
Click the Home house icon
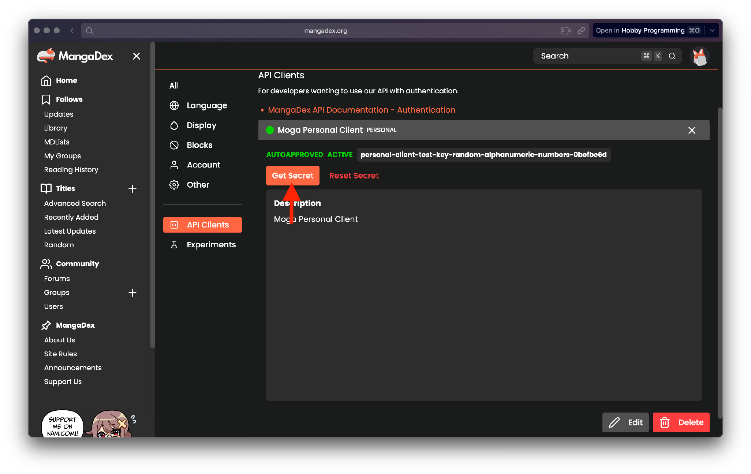(46, 80)
